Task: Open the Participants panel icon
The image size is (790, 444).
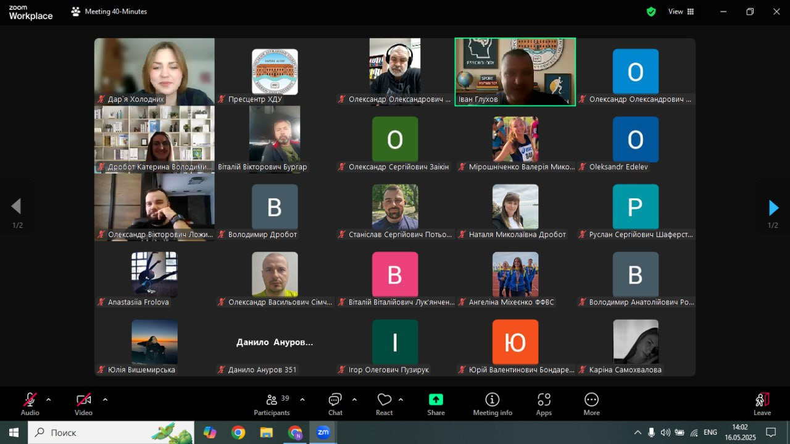Action: pos(272,400)
